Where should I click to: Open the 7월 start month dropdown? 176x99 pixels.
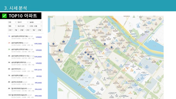pos(16,30)
